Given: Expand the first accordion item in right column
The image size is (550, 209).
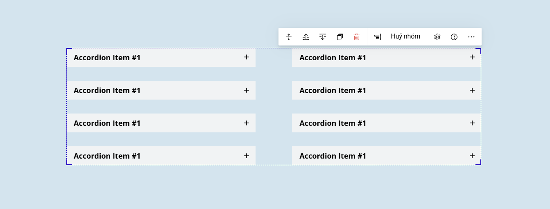Looking at the screenshot, I should pos(386,57).
